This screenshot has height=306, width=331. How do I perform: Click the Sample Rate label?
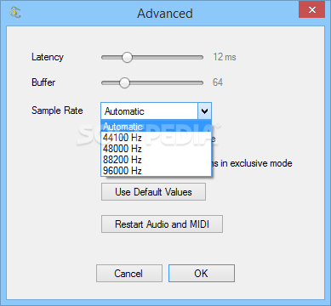pyautogui.click(x=57, y=110)
